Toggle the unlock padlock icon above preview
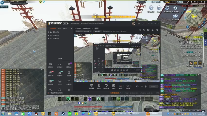 (x=144, y=30)
